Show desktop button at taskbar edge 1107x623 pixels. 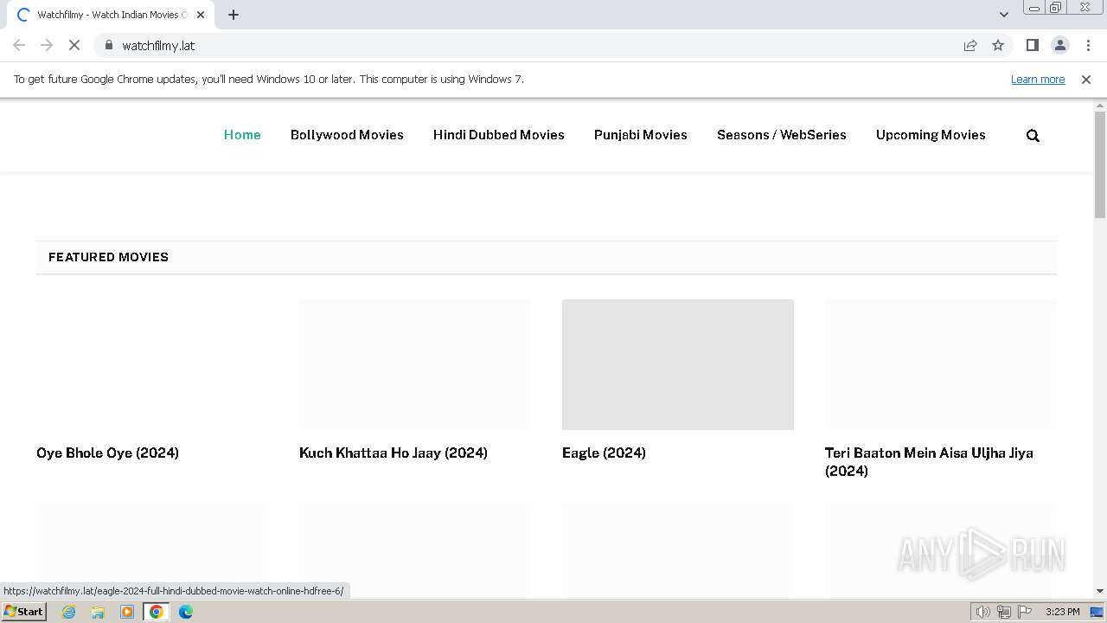[x=1097, y=612]
